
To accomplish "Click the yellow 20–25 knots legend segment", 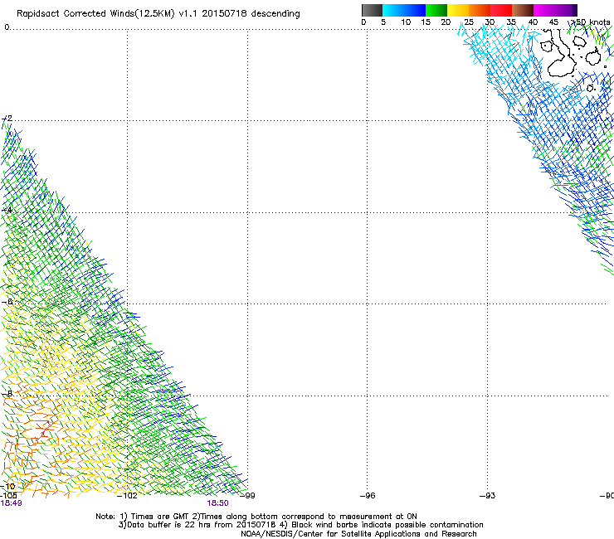I will 458,10.
